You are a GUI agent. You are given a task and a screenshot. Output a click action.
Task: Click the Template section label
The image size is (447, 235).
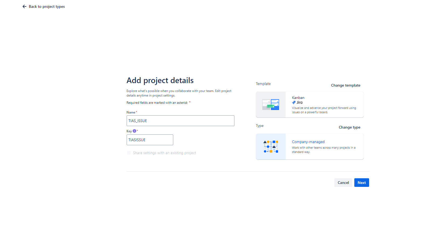click(263, 84)
